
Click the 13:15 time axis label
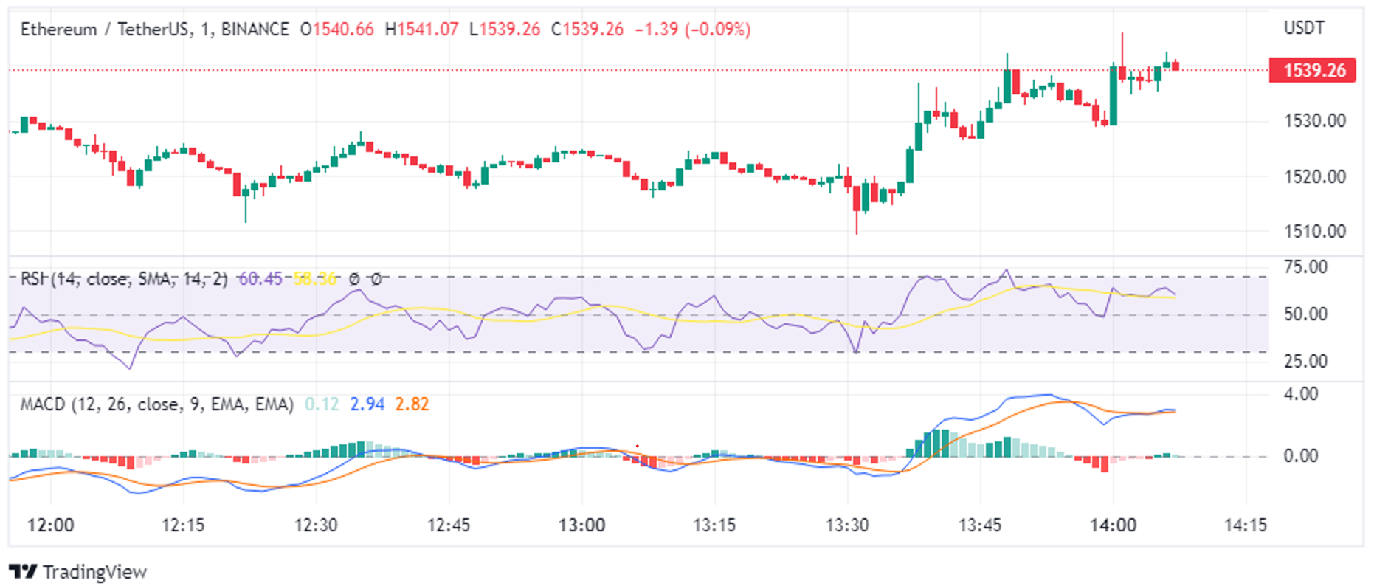[714, 525]
